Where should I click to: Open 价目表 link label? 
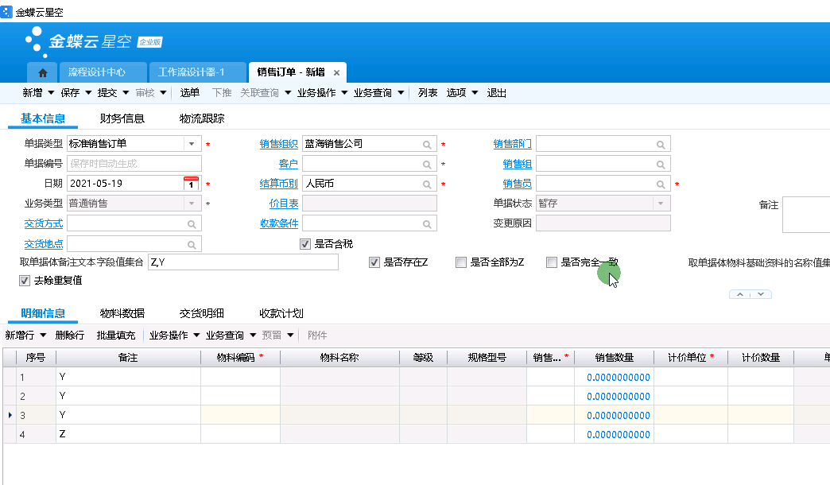[x=283, y=204]
